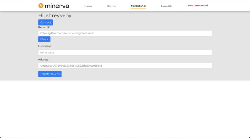250x138 pixels.
Task: Click the 'Username :' label
Action: coord(45,46)
